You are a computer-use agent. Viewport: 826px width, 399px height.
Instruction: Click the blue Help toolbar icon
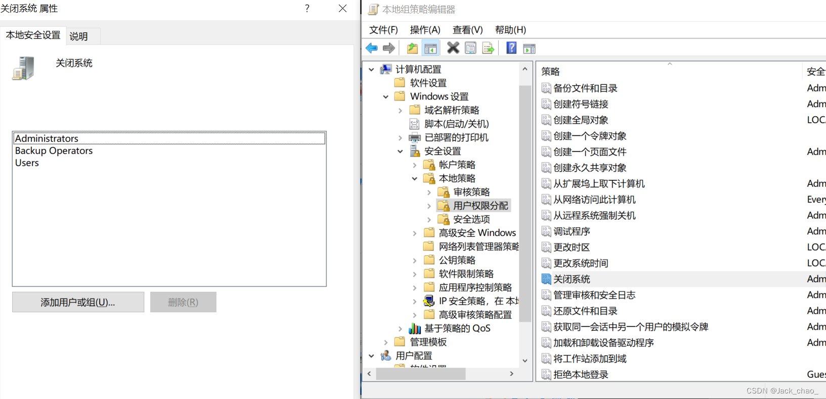pos(511,48)
